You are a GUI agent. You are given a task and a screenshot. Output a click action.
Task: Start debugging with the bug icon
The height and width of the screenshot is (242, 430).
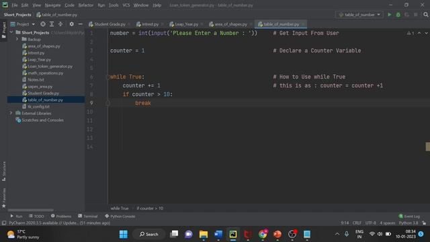pyautogui.click(x=398, y=15)
